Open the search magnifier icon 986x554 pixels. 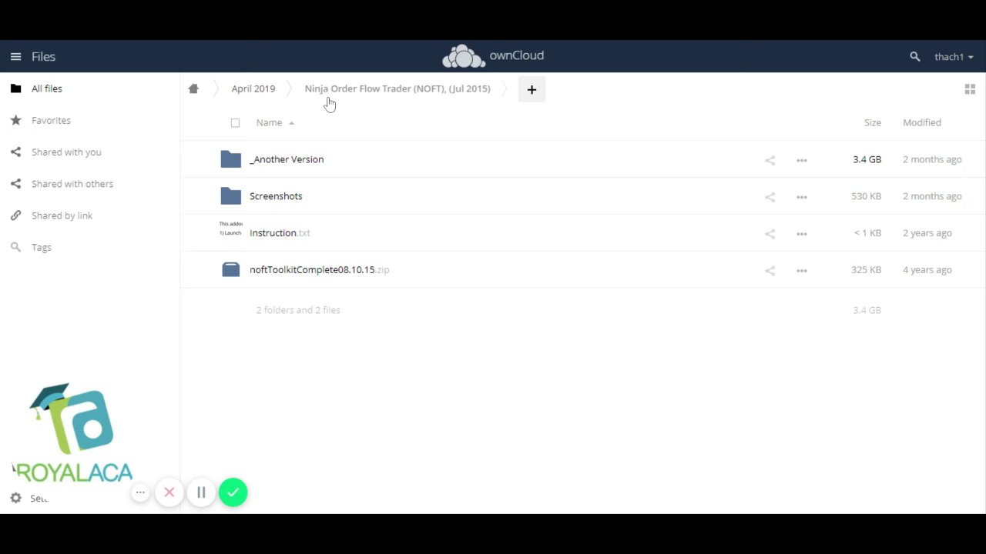pyautogui.click(x=914, y=57)
